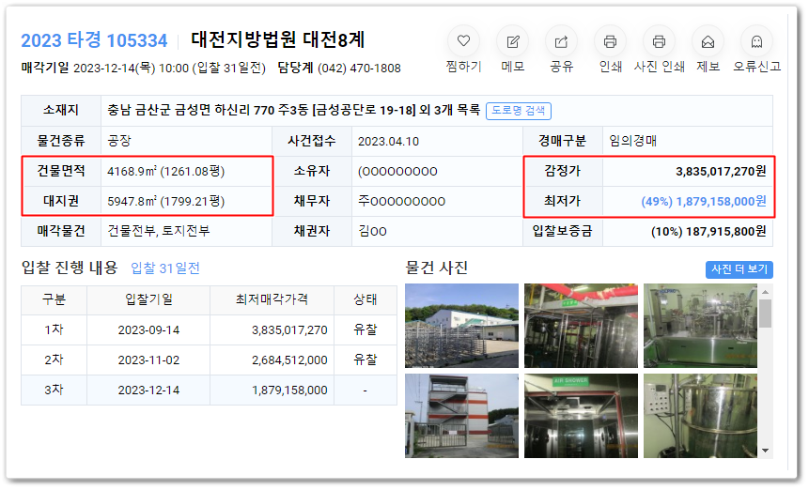
Task: Click the 담당계 phone (042) 470-1808
Action: [359, 68]
